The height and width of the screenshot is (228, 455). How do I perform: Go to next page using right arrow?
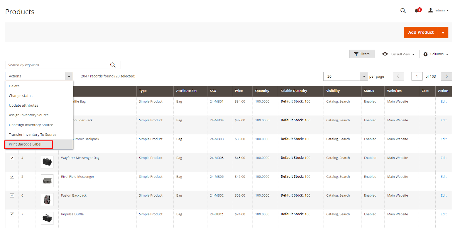(x=446, y=76)
